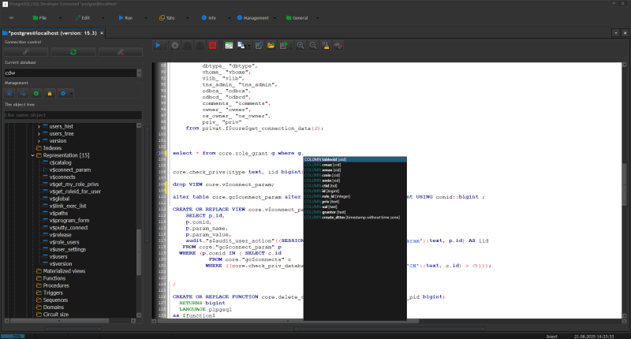Open the dropdown beside the green floppy icon
The height and width of the screenshot is (339, 631).
click(x=291, y=46)
